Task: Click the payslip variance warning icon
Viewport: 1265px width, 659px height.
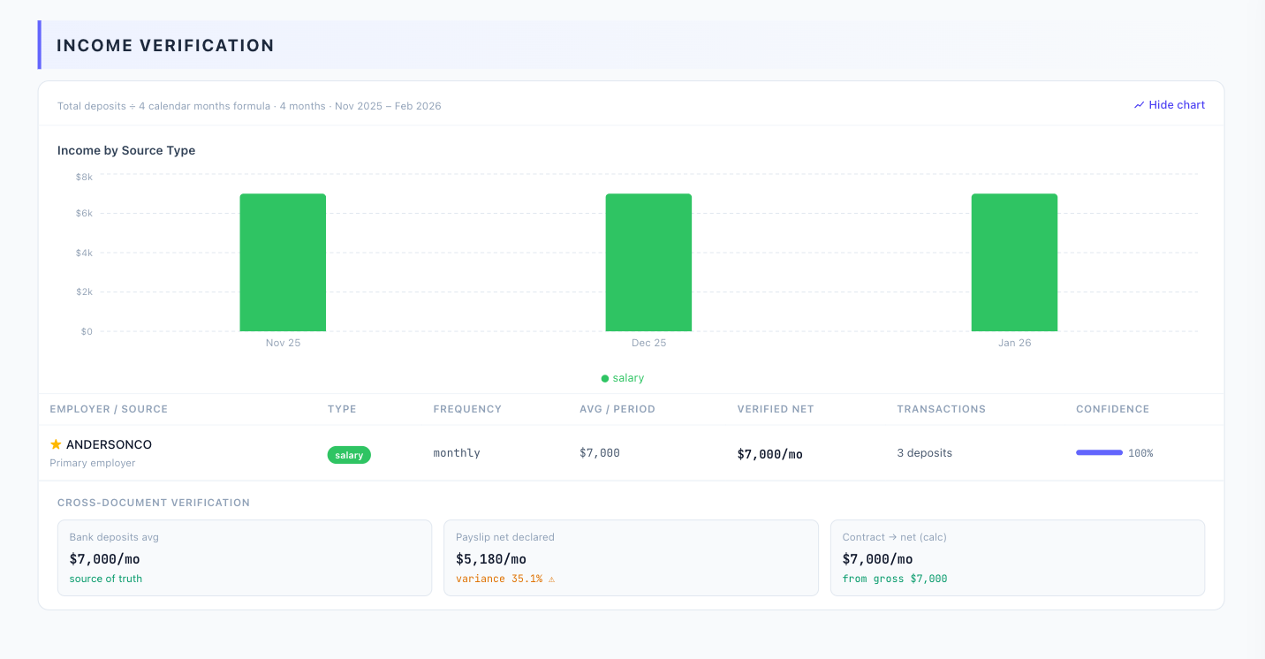Action: point(551,579)
